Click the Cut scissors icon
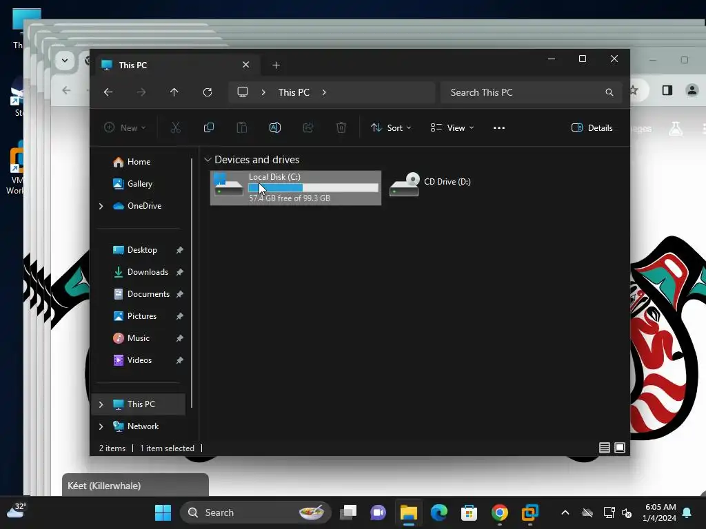Image resolution: width=706 pixels, height=529 pixels. point(176,127)
